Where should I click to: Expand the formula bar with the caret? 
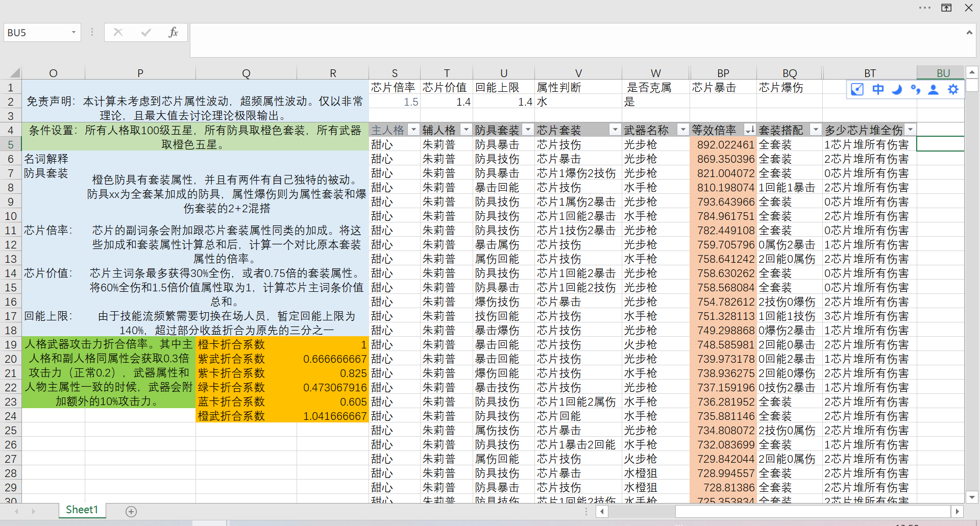[x=969, y=33]
